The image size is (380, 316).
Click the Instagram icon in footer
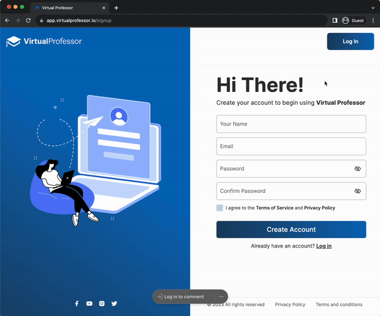[102, 304]
